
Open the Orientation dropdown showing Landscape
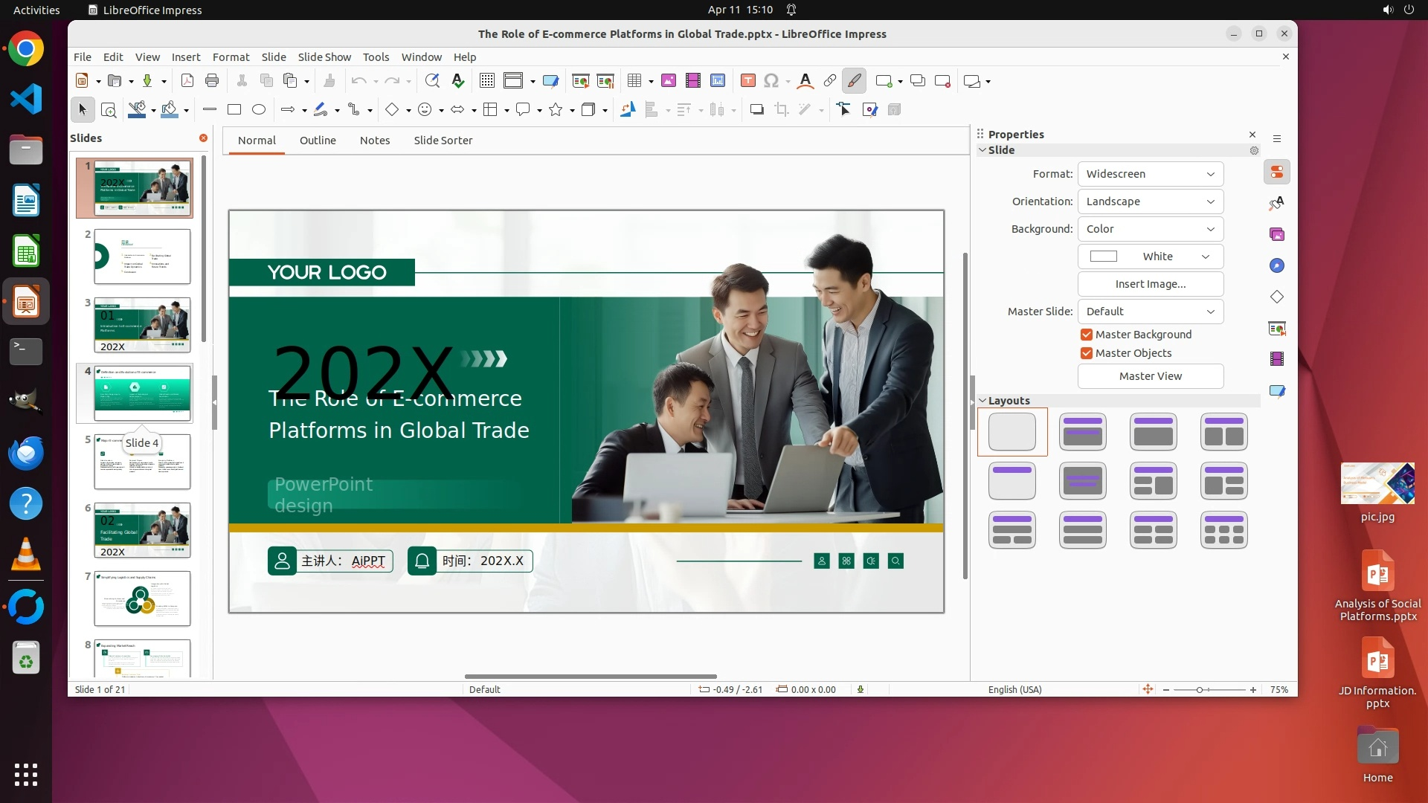(x=1150, y=201)
